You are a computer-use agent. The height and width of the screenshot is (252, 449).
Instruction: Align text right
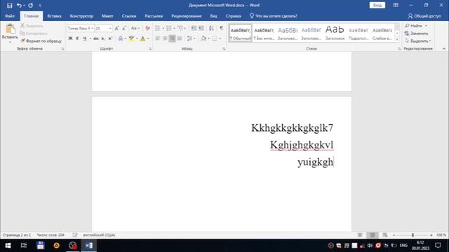(172, 38)
